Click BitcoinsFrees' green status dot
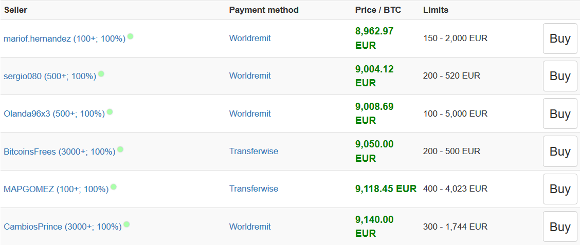Viewport: 580px width, 245px height. [x=120, y=149]
